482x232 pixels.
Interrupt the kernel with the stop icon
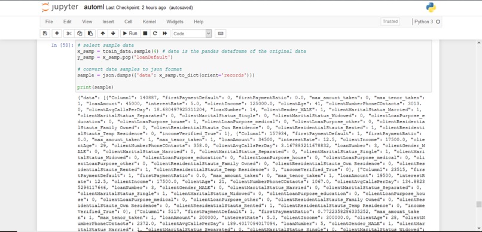145,33
